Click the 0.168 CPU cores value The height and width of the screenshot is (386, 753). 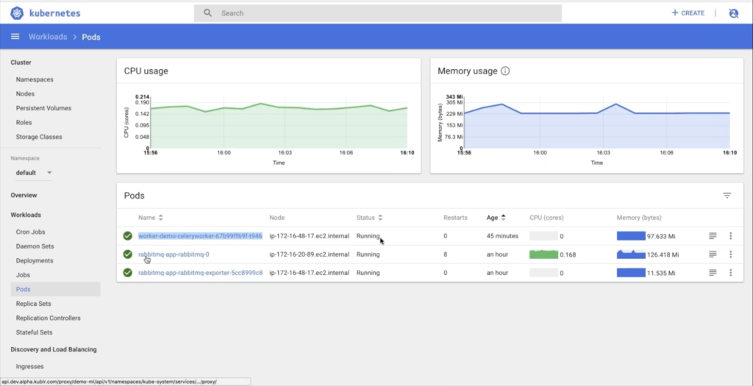[567, 254]
